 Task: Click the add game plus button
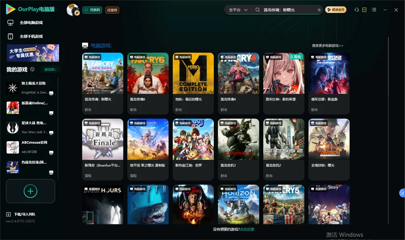click(30, 191)
